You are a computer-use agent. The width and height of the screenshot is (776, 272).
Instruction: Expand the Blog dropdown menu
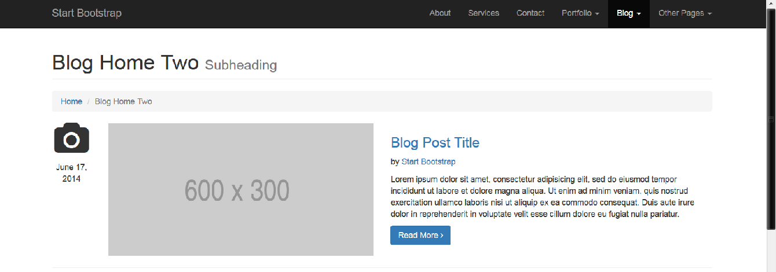tap(629, 13)
